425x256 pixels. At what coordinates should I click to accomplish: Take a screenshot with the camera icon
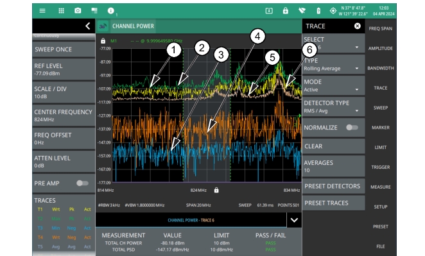click(78, 10)
